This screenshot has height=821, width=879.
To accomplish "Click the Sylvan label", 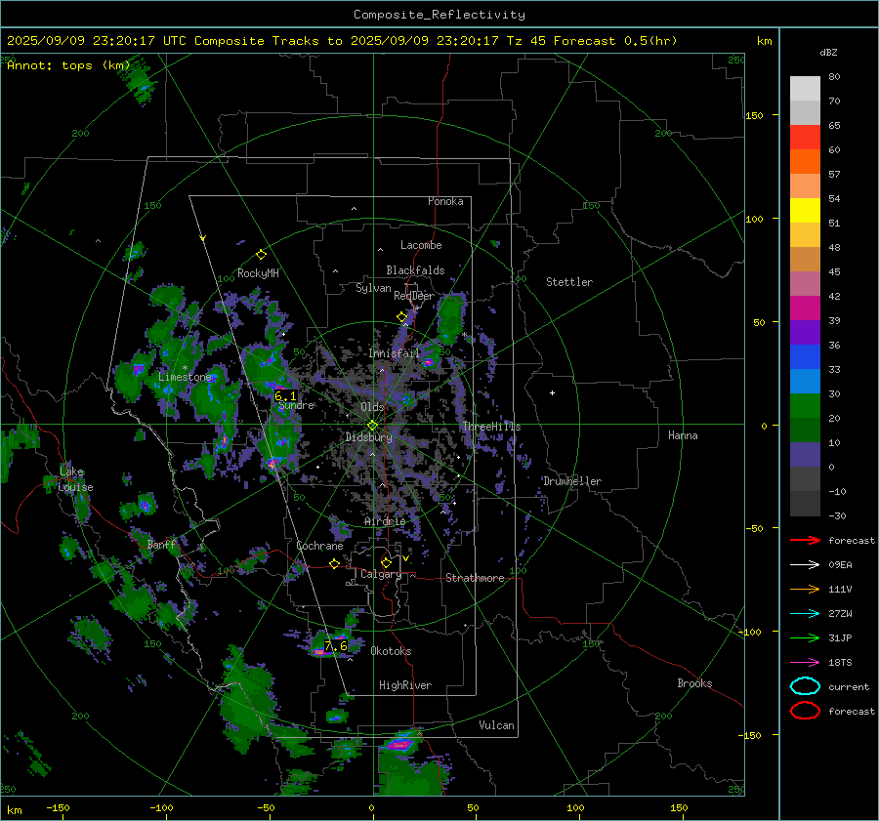I will [x=373, y=288].
